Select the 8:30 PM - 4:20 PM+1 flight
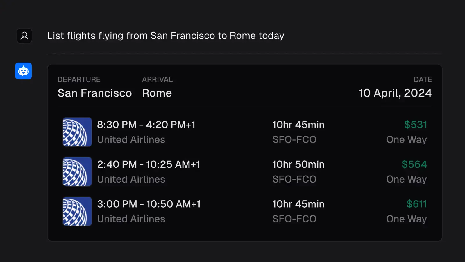 (x=245, y=132)
